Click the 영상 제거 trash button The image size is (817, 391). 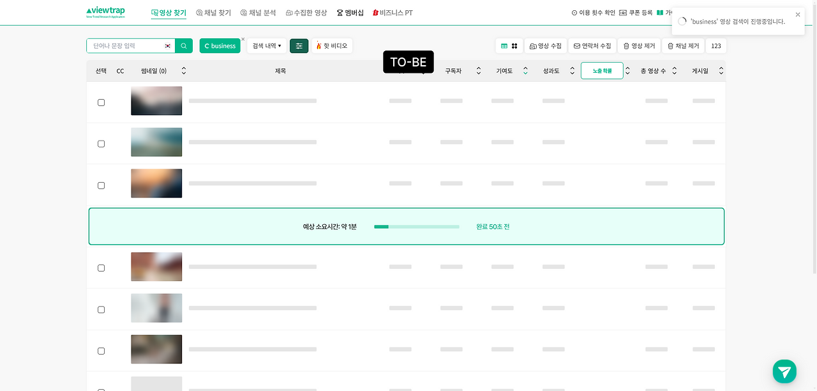coord(639,46)
